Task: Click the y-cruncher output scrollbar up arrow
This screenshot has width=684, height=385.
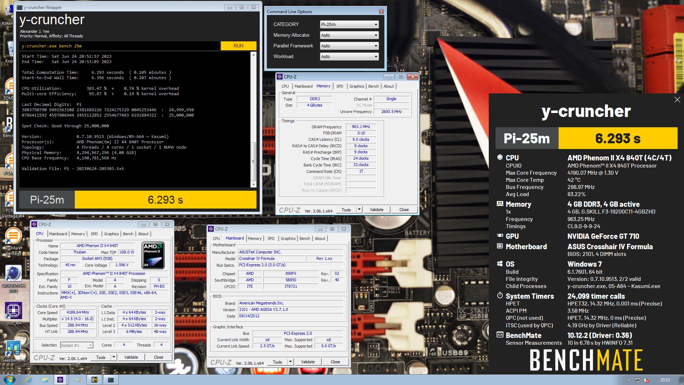Action: pyautogui.click(x=254, y=55)
